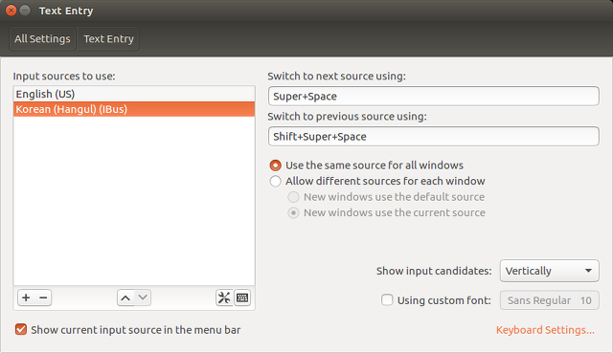Open Sans Regular font chooser

549,300
